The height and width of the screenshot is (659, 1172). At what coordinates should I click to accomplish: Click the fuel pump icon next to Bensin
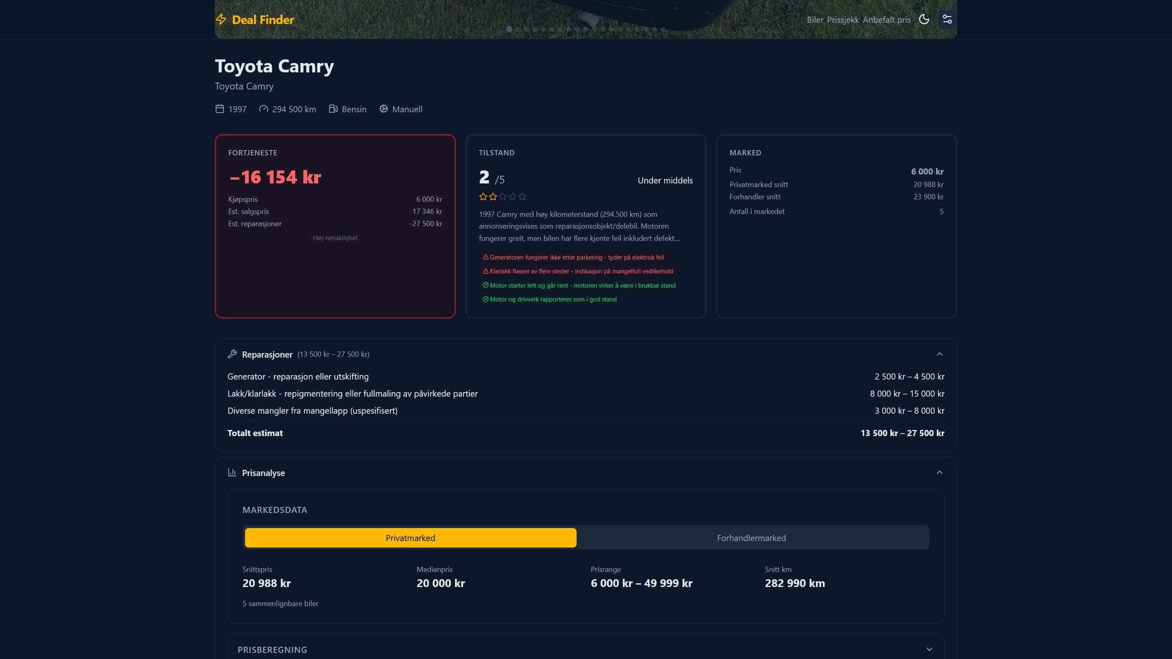(x=334, y=109)
